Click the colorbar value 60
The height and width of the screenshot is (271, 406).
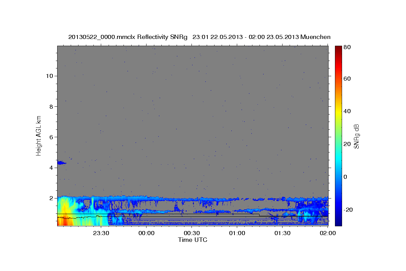tap(346, 79)
